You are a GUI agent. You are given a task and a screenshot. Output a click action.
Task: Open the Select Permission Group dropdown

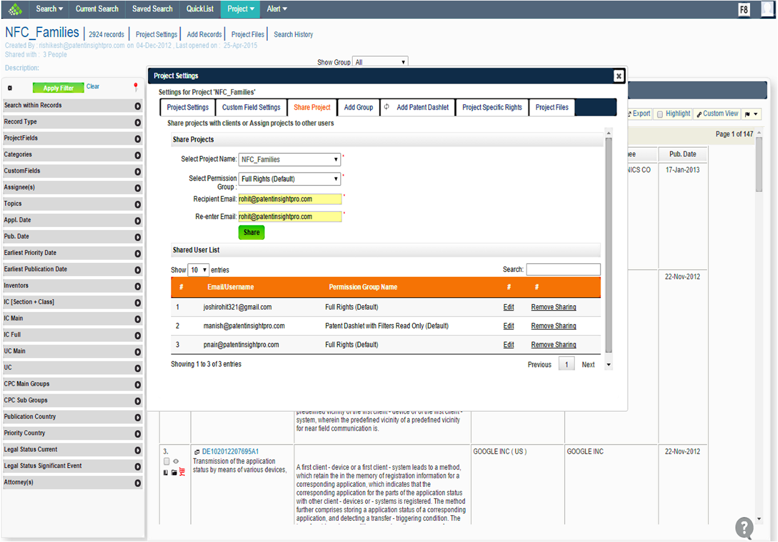click(x=290, y=179)
